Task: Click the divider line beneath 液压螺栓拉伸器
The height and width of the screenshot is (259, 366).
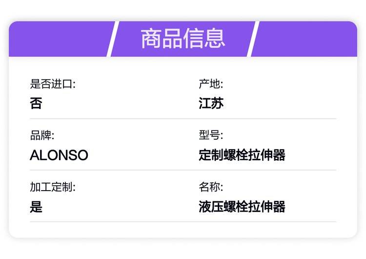Action: tap(267, 222)
